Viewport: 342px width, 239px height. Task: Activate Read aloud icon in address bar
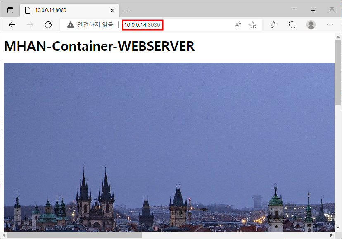pyautogui.click(x=238, y=25)
